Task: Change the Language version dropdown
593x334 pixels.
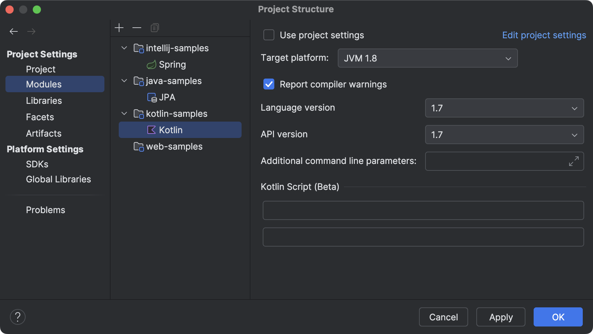Action: [x=504, y=108]
